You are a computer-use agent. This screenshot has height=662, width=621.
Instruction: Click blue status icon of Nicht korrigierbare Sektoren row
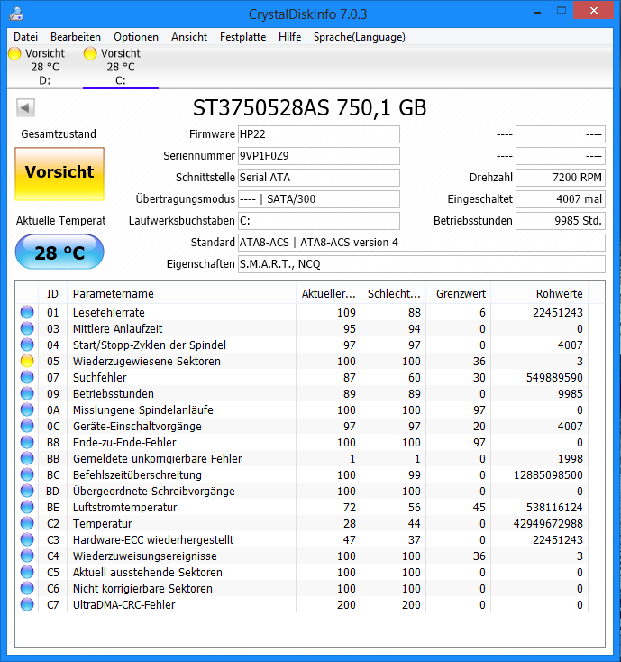pyautogui.click(x=27, y=589)
